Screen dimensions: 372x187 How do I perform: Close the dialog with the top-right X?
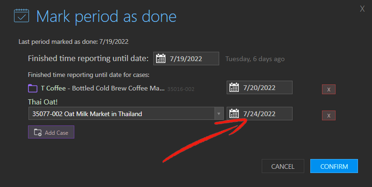[x=362, y=9]
